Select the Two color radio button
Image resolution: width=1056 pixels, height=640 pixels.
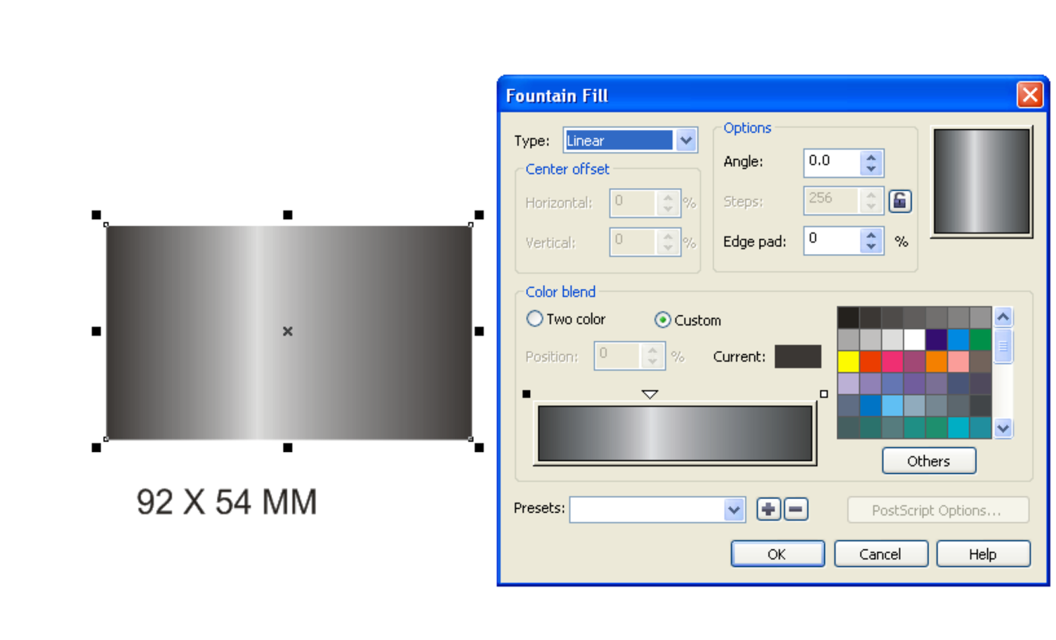[534, 319]
